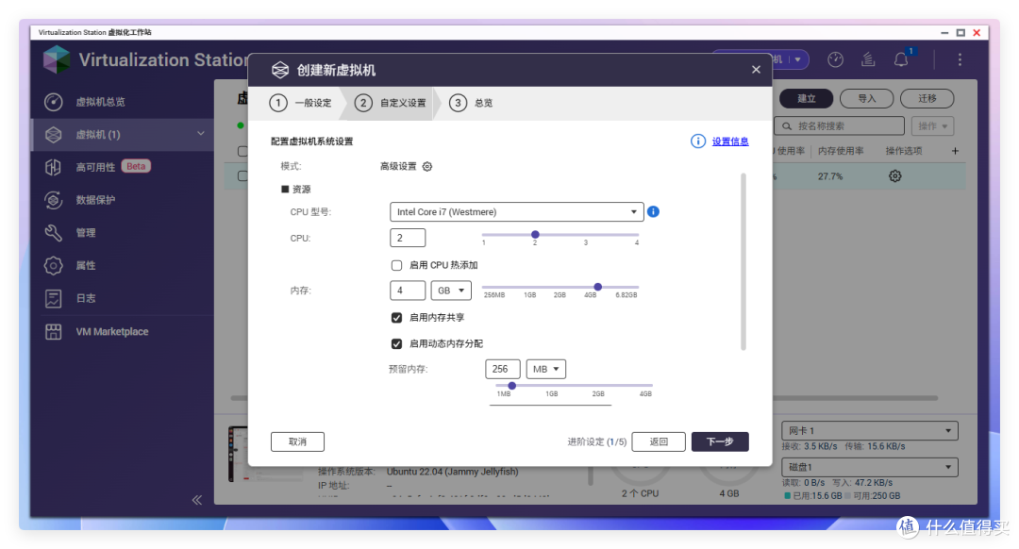Click the memory usage column header
The image size is (1019, 549).
tap(841, 151)
